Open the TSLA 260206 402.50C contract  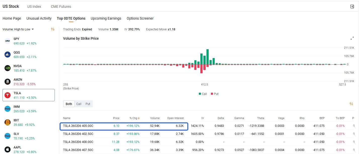(x=78, y=134)
